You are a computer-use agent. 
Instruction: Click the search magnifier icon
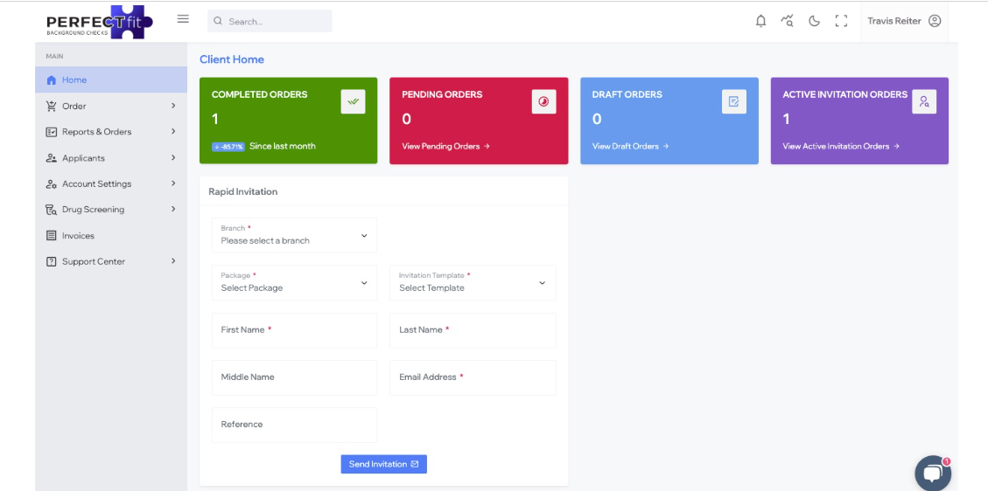point(218,21)
